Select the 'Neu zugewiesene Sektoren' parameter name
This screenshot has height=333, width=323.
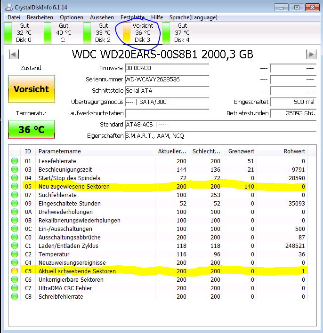tap(74, 186)
